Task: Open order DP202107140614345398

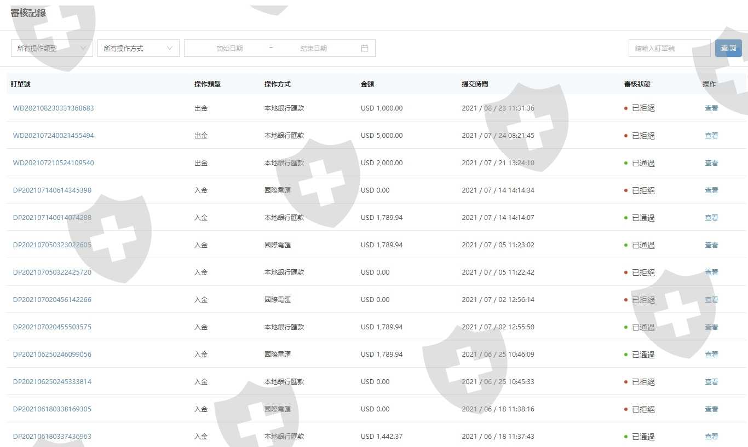Action: click(x=53, y=190)
